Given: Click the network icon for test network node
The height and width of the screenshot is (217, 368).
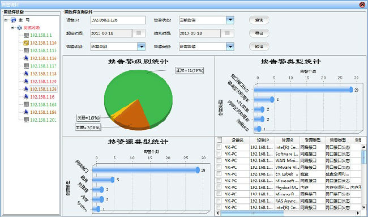Looking at the screenshot, I should tap(19, 28).
